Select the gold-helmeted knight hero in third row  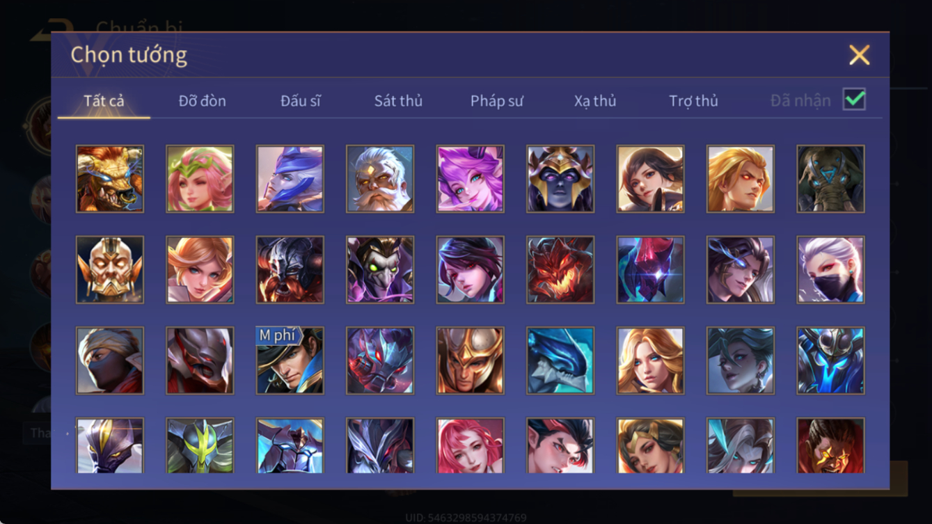pyautogui.click(x=470, y=360)
